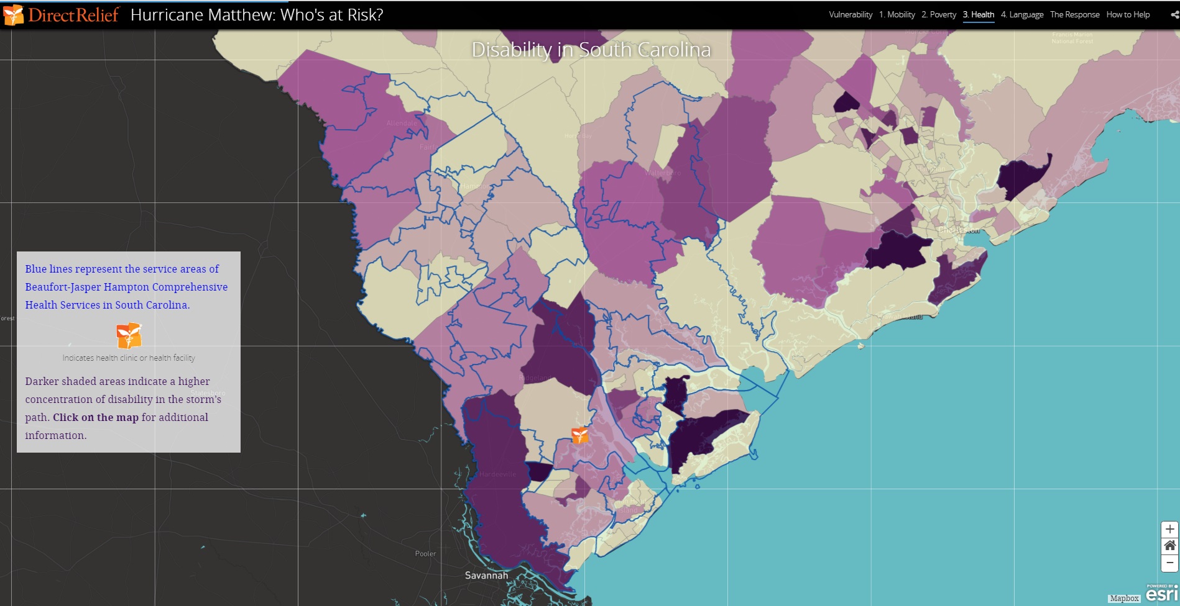Click the Pooler label on the map
This screenshot has width=1180, height=606.
point(425,554)
